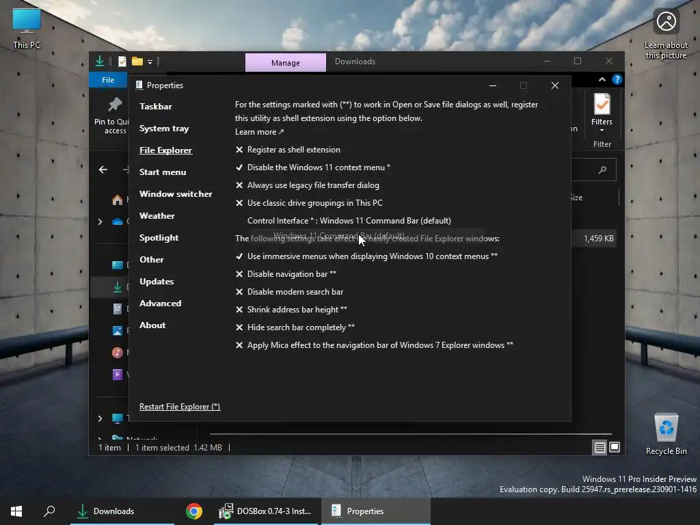This screenshot has height=525, width=700.
Task: Open taskbar Search magnifier
Action: [49, 511]
